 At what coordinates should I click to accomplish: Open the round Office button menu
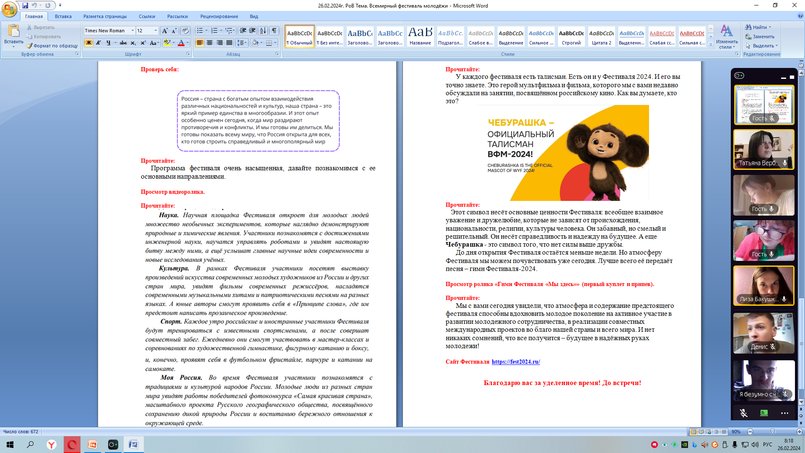(x=10, y=9)
